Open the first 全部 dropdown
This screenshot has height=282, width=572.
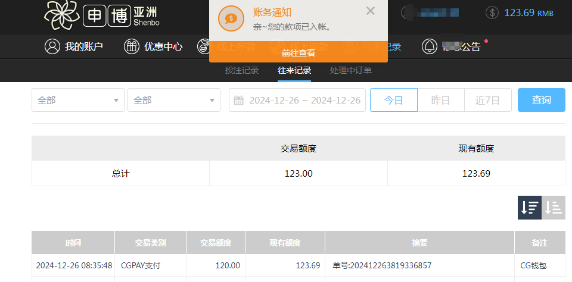78,100
